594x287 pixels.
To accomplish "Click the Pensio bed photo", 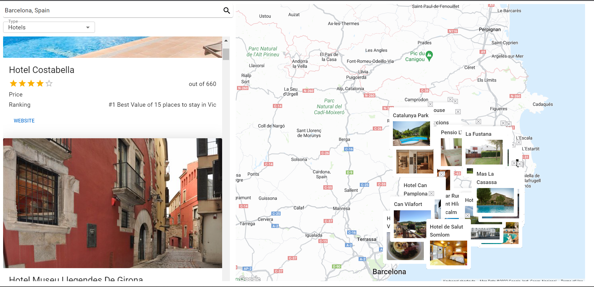I will pyautogui.click(x=451, y=152).
